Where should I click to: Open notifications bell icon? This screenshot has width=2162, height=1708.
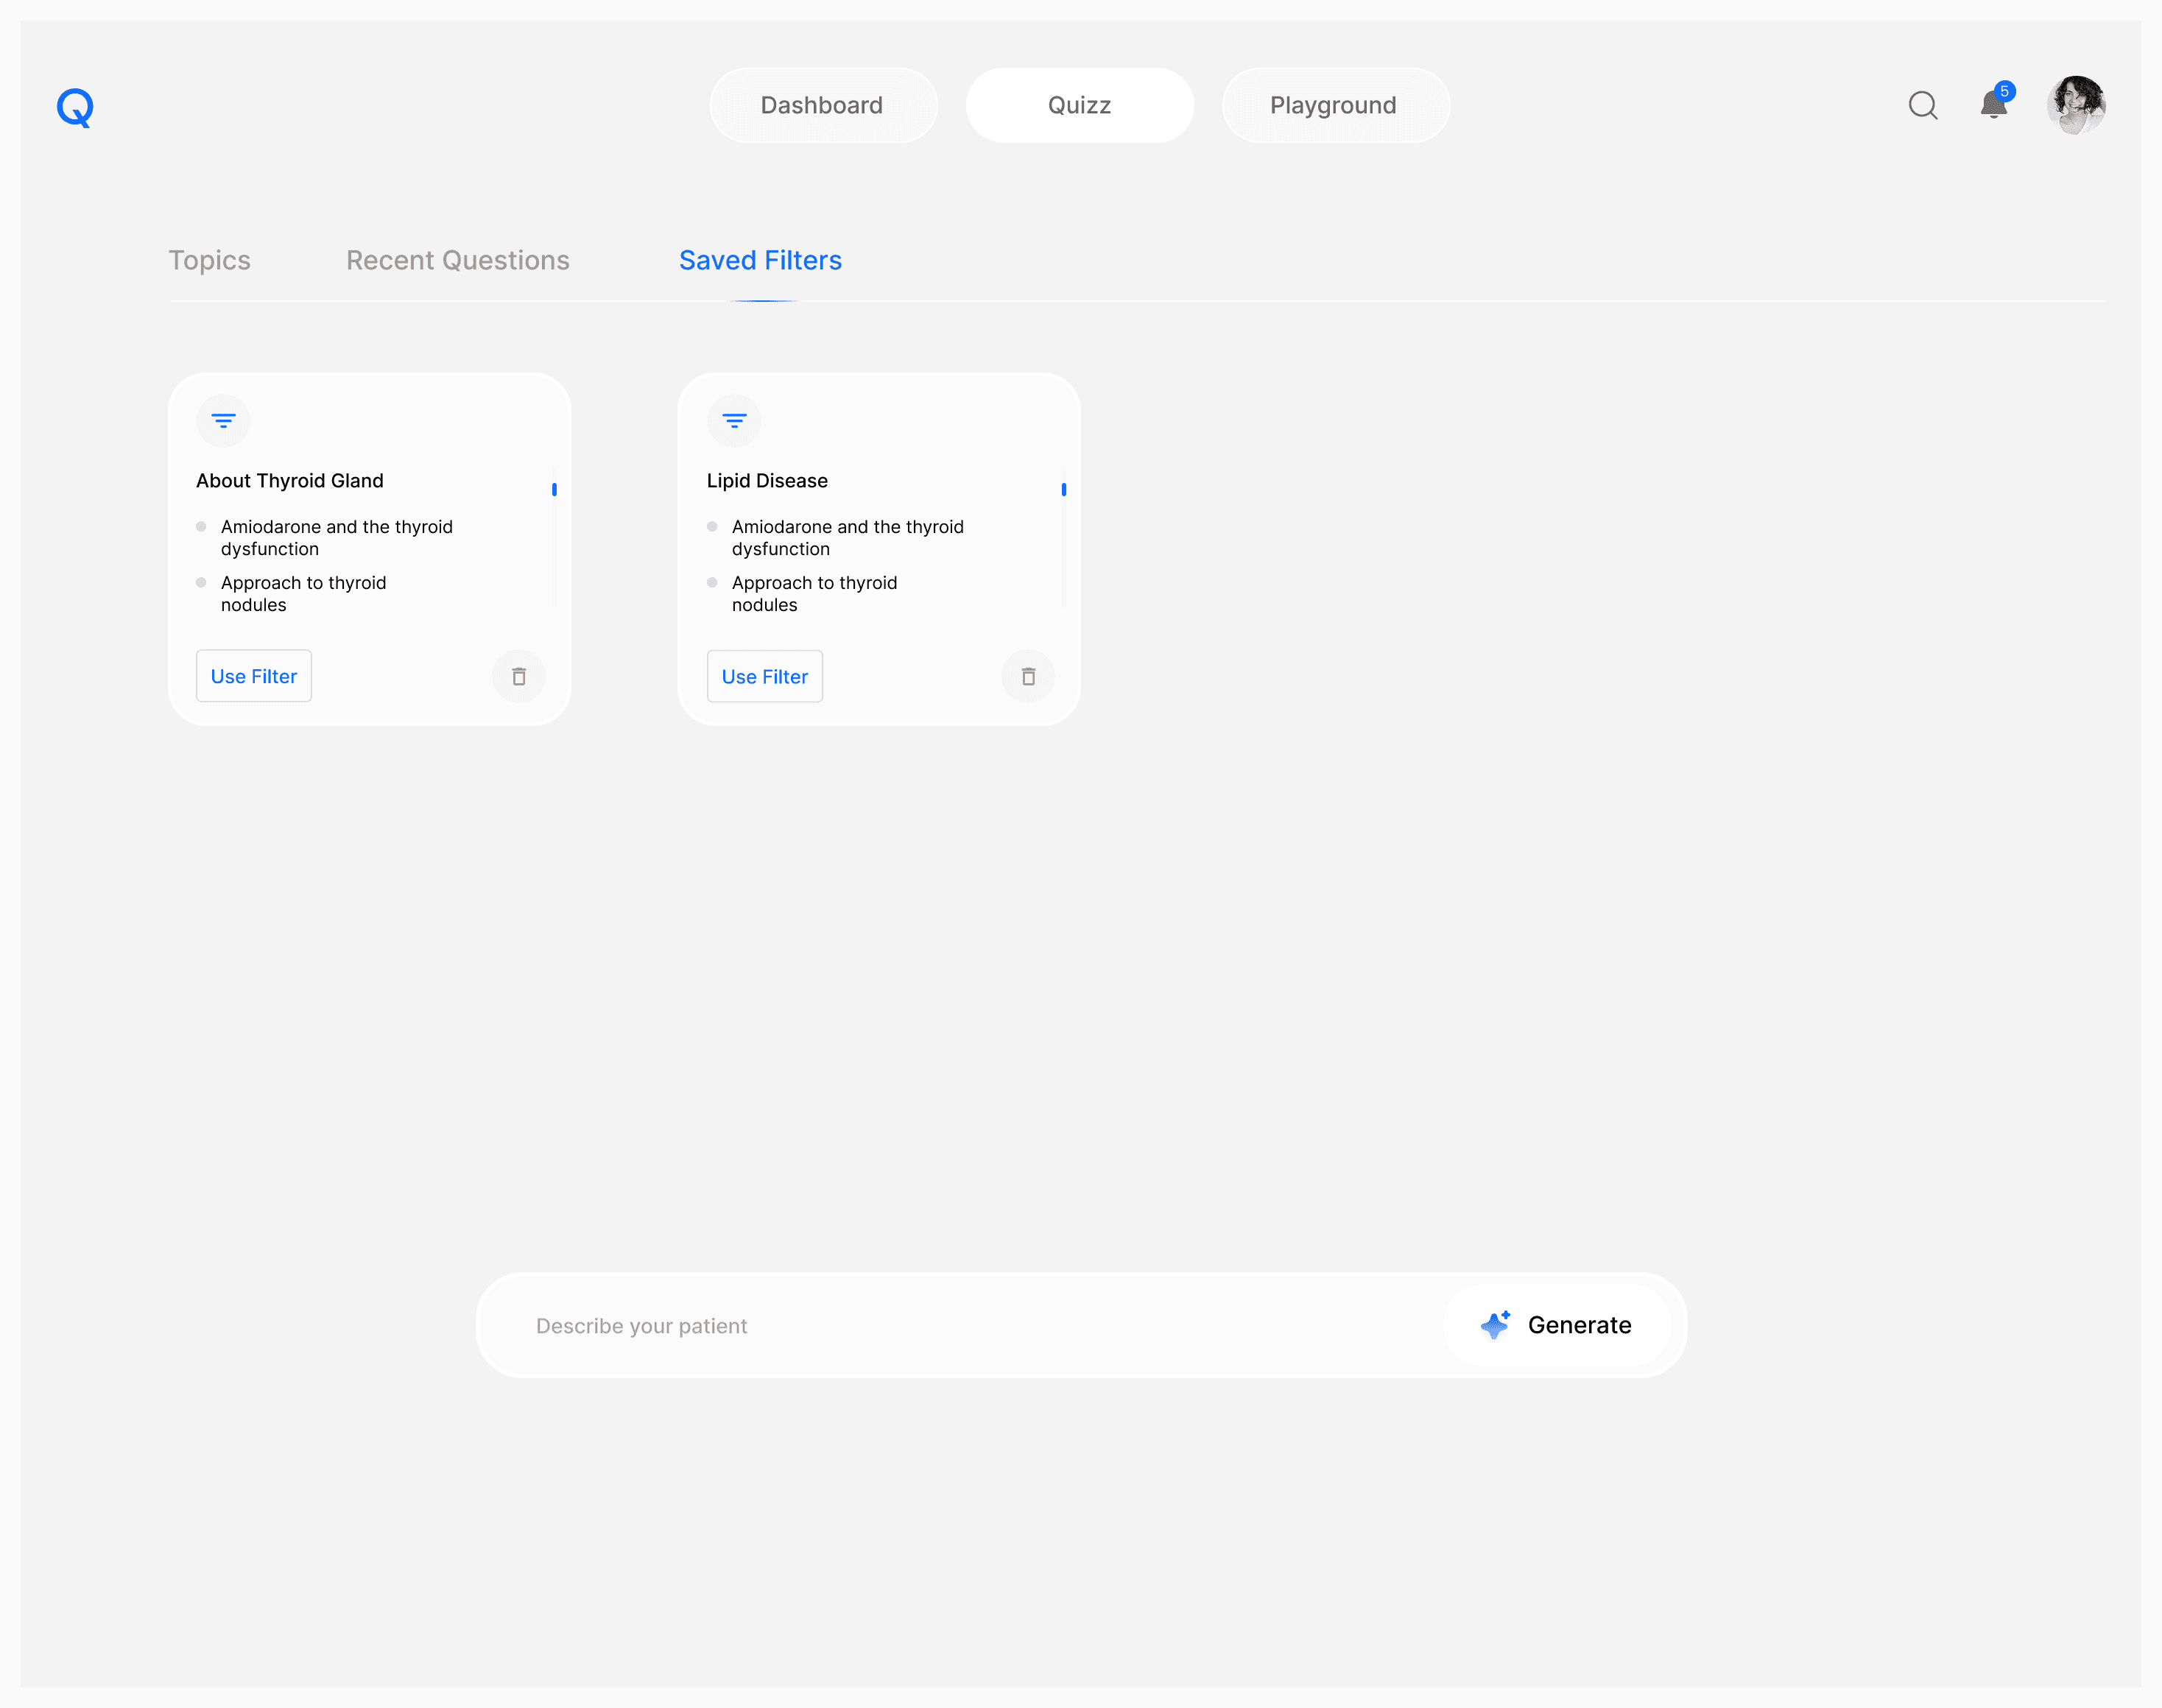[x=1993, y=105]
